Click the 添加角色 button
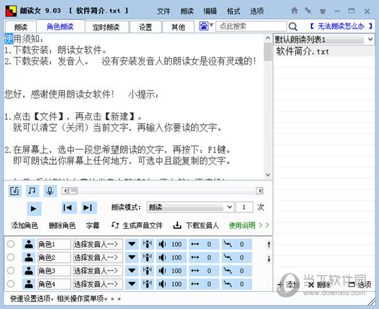This screenshot has width=379, height=309. [x=25, y=226]
